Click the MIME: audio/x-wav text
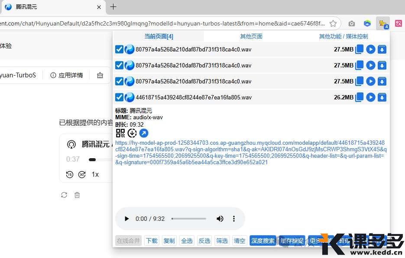This screenshot has height=258, width=405. tap(139, 118)
